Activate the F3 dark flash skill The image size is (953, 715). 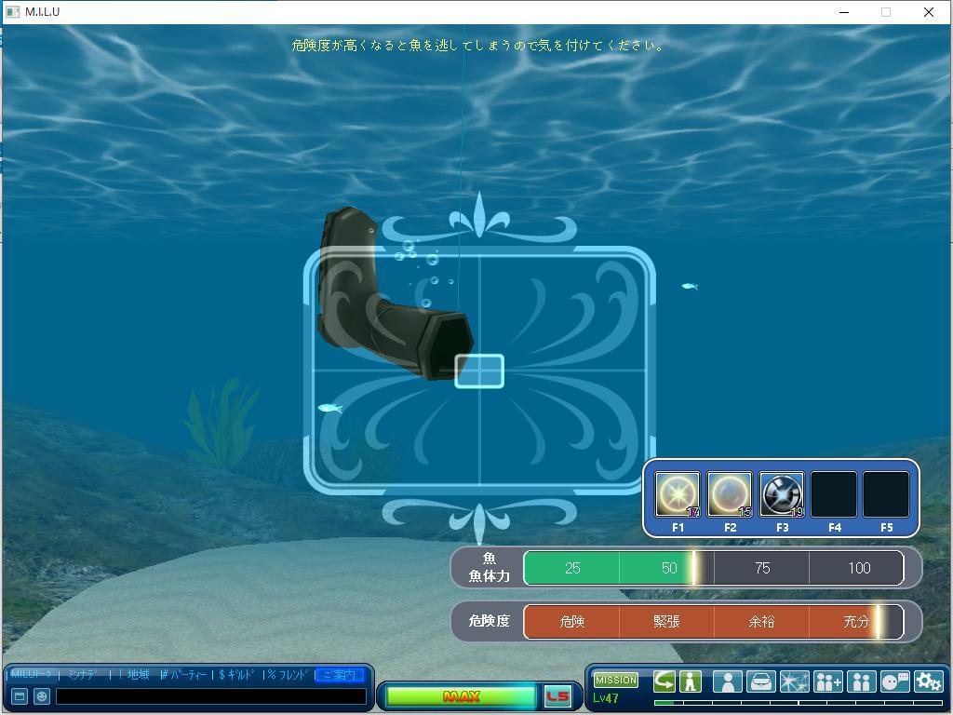pyautogui.click(x=782, y=494)
